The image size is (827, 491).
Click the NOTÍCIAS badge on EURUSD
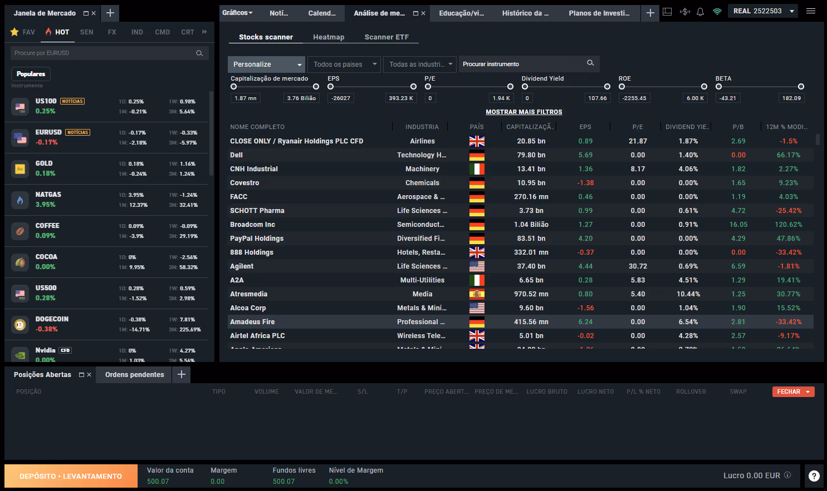coord(77,132)
